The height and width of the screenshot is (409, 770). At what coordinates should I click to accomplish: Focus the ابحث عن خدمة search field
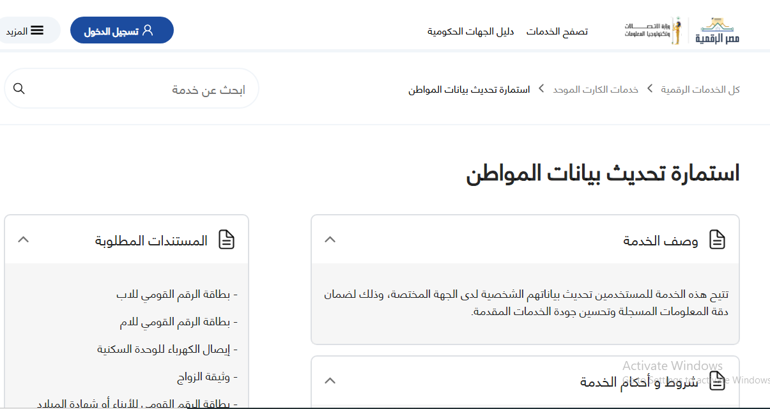point(141,89)
